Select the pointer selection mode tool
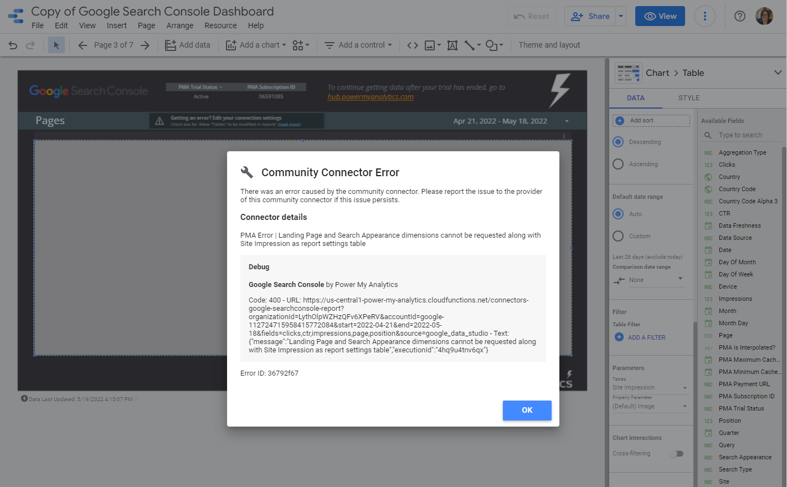 pos(56,45)
